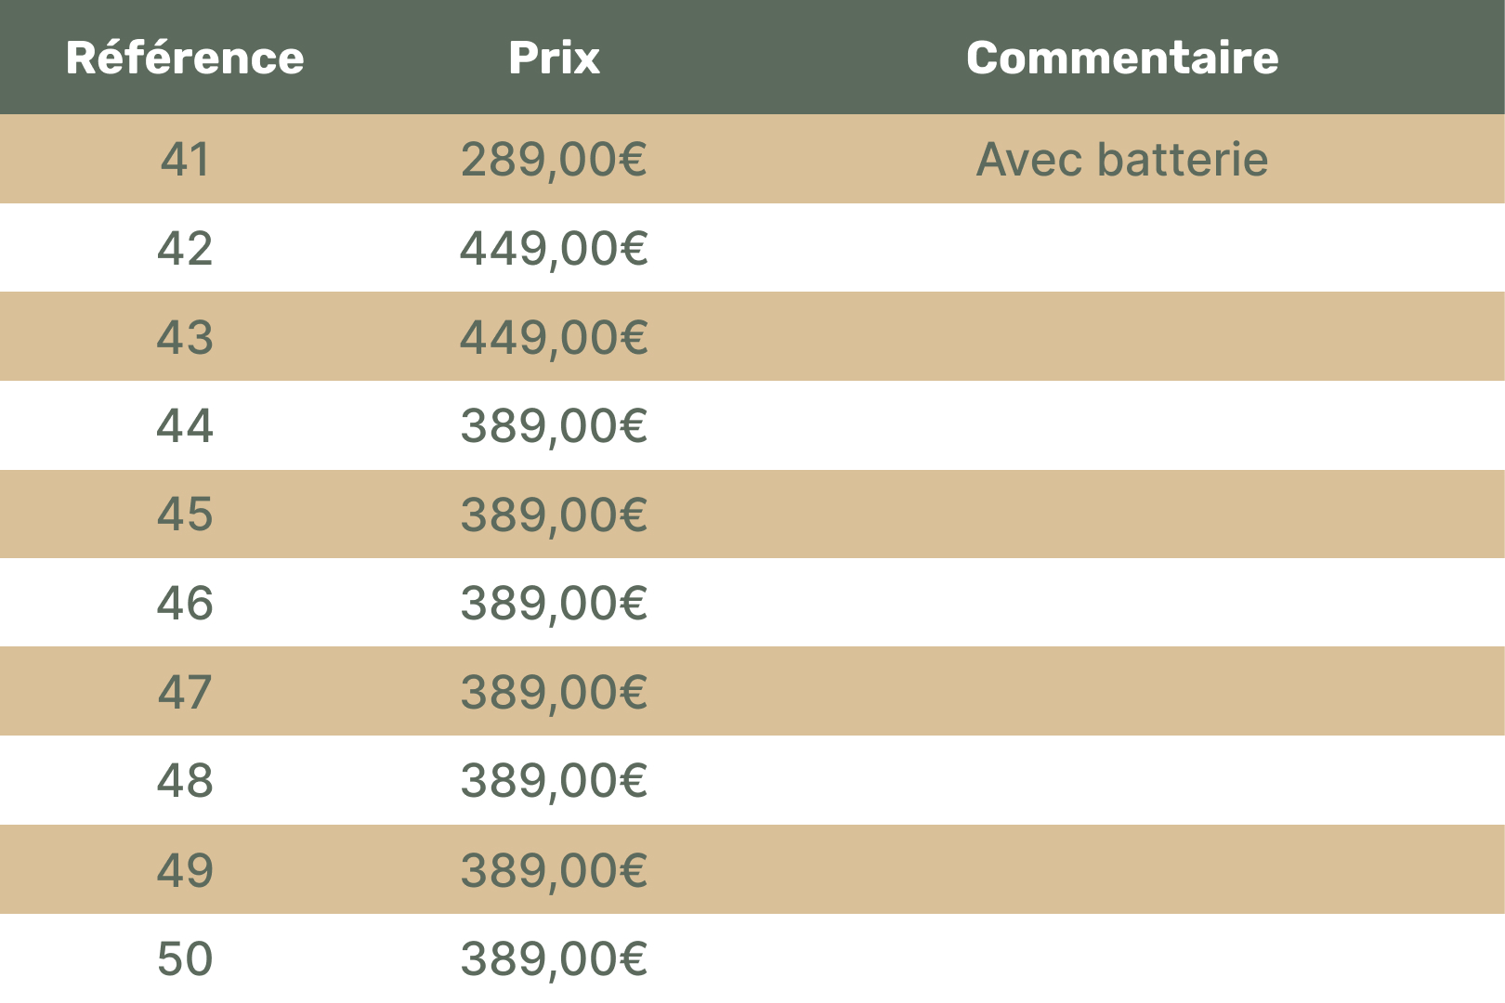Click the 289,00€ price cell

(554, 159)
